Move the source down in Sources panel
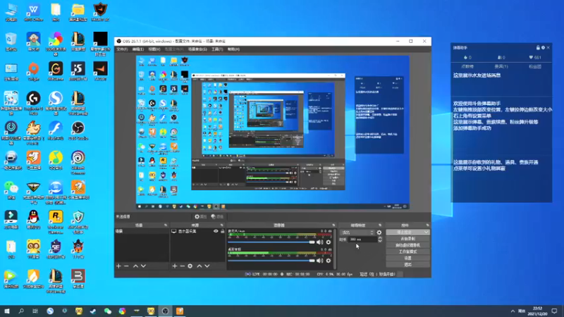564x317 pixels. [x=207, y=266]
